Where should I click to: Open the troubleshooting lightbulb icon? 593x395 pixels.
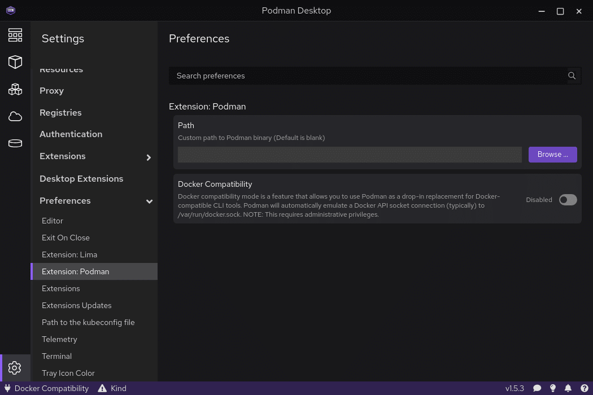(553, 388)
